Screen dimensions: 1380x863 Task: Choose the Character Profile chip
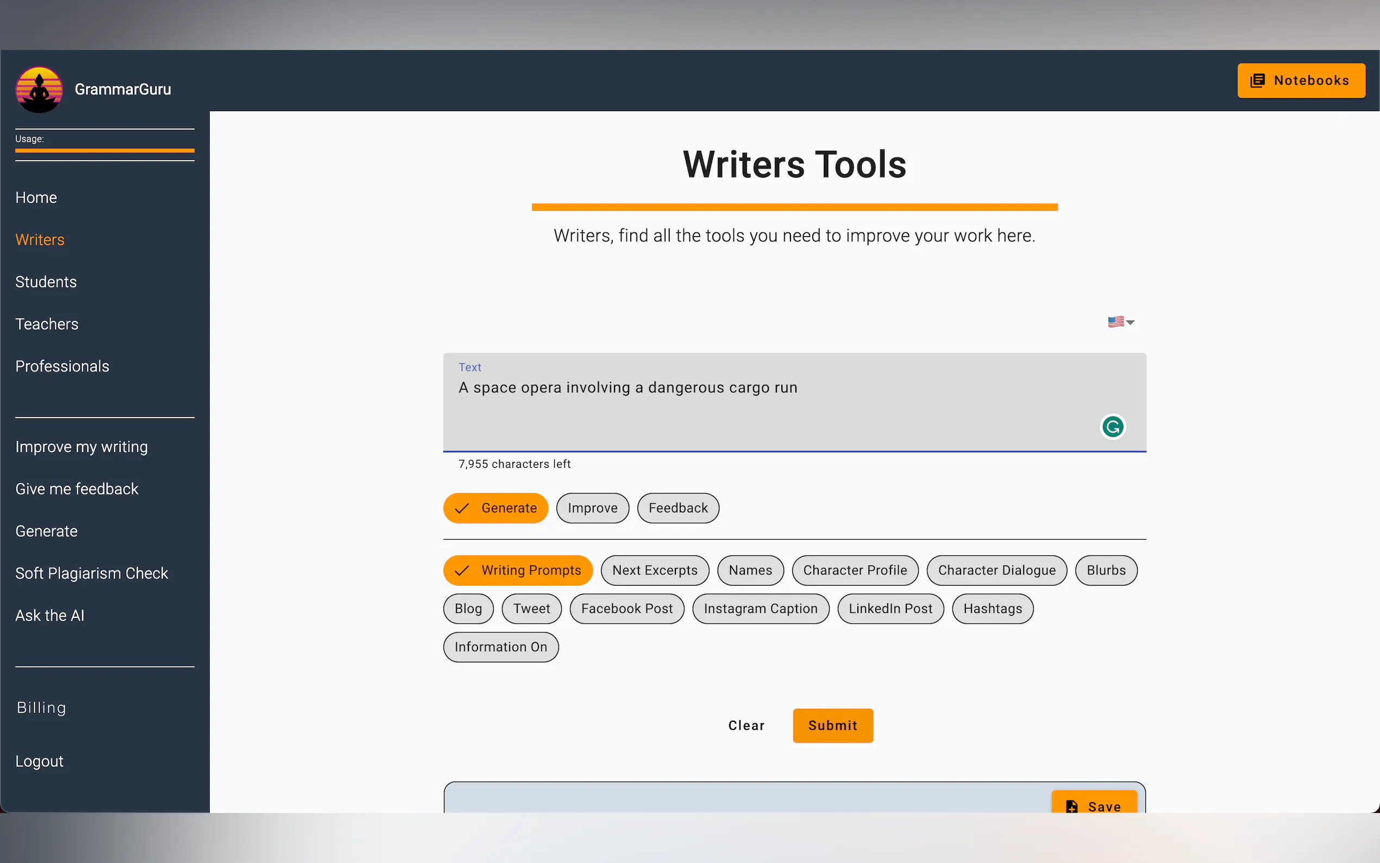point(855,570)
